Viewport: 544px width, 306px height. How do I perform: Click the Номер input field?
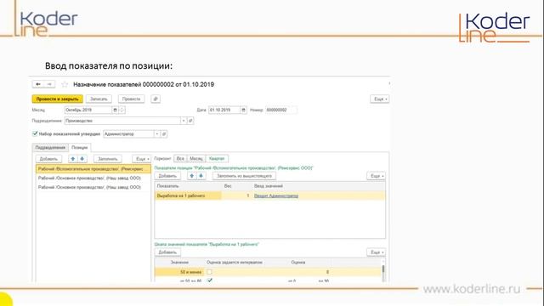[281, 110]
